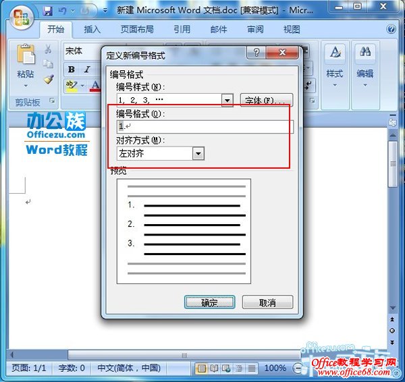Screen dimensions: 405x382
Task: Click the vertical scrollbar down arrow
Action: coord(393,308)
